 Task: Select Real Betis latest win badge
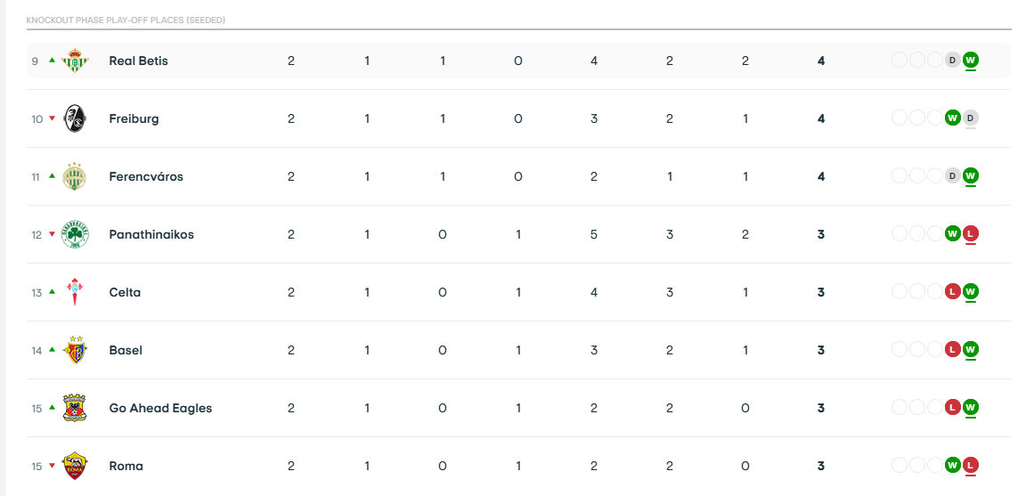point(971,61)
